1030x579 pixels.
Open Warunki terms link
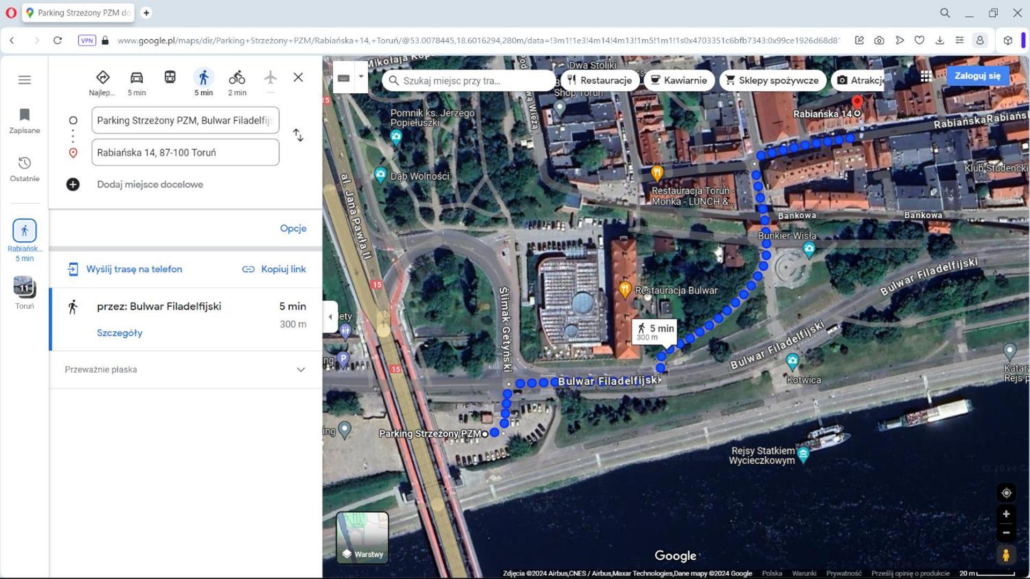click(804, 573)
